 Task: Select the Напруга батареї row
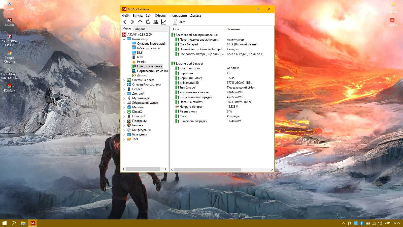[x=222, y=107]
